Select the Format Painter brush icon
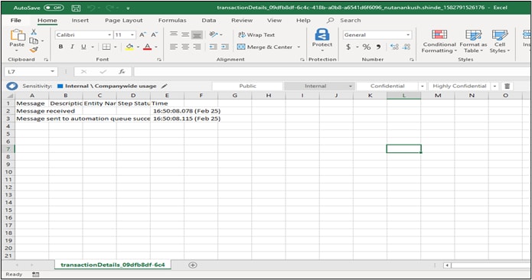This screenshot has width=532, height=280. pyautogui.click(x=34, y=50)
